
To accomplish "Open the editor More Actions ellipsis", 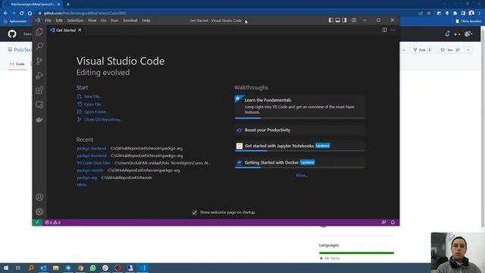I will pyautogui.click(x=393, y=30).
